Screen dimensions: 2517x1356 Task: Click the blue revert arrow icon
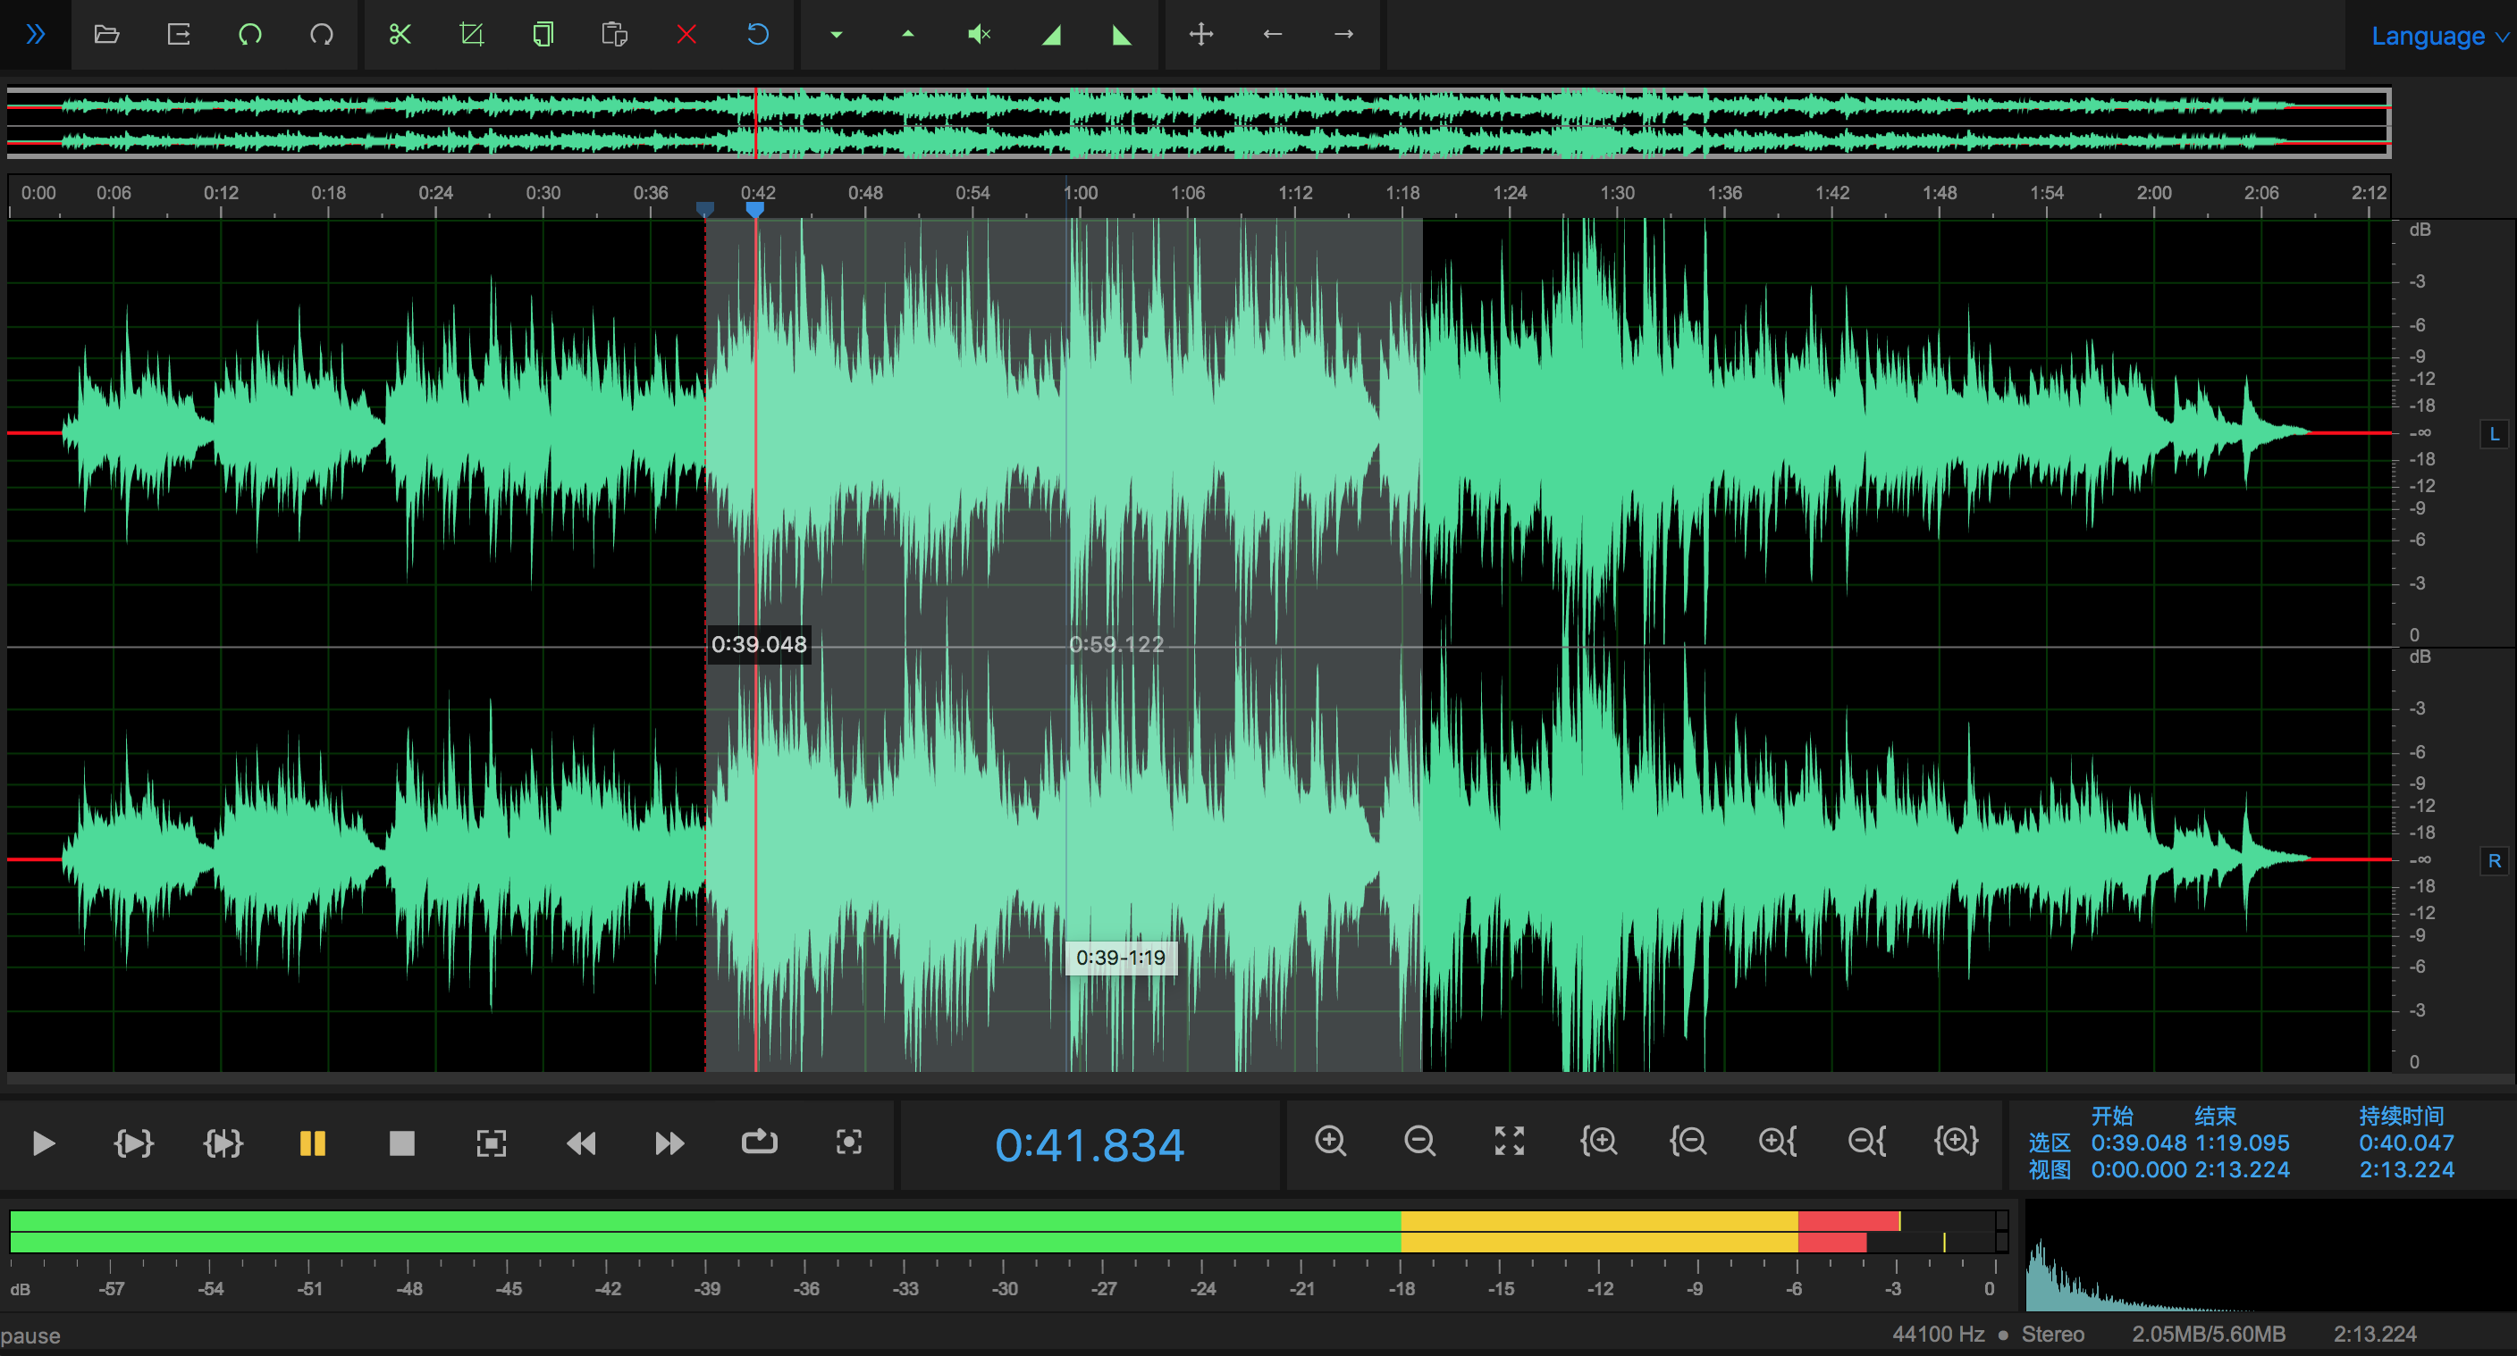tap(757, 35)
